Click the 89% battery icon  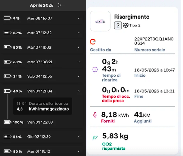tap(7, 33)
